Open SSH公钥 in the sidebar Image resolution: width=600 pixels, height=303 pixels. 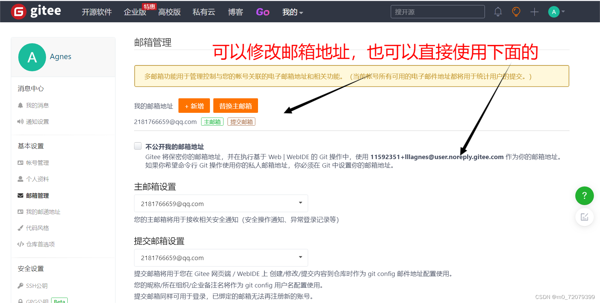point(37,286)
